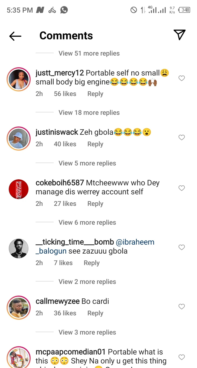Open the share paper-plane icon
This screenshot has width=197, height=368.
point(179,35)
